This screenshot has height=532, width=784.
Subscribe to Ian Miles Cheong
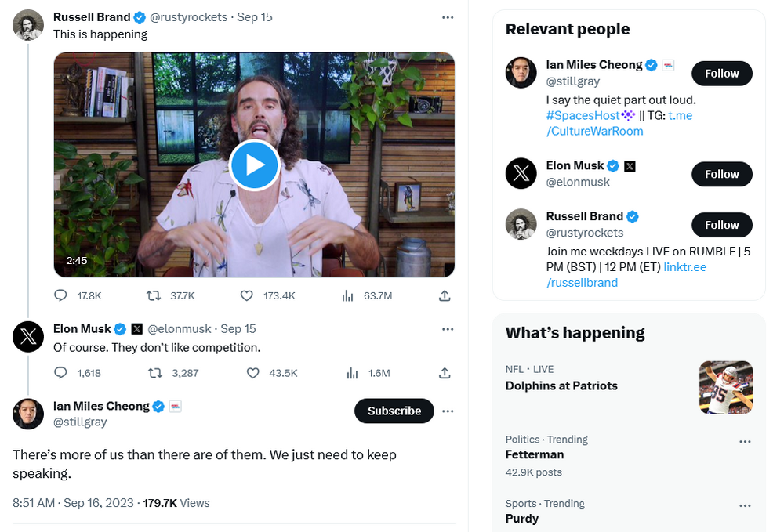394,411
